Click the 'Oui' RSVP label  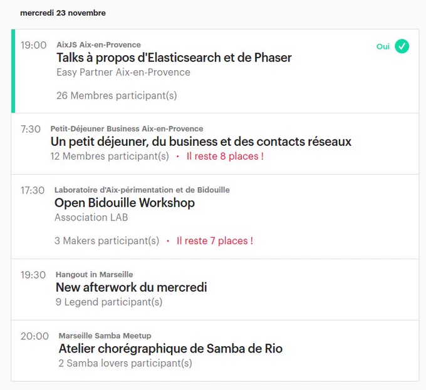383,46
